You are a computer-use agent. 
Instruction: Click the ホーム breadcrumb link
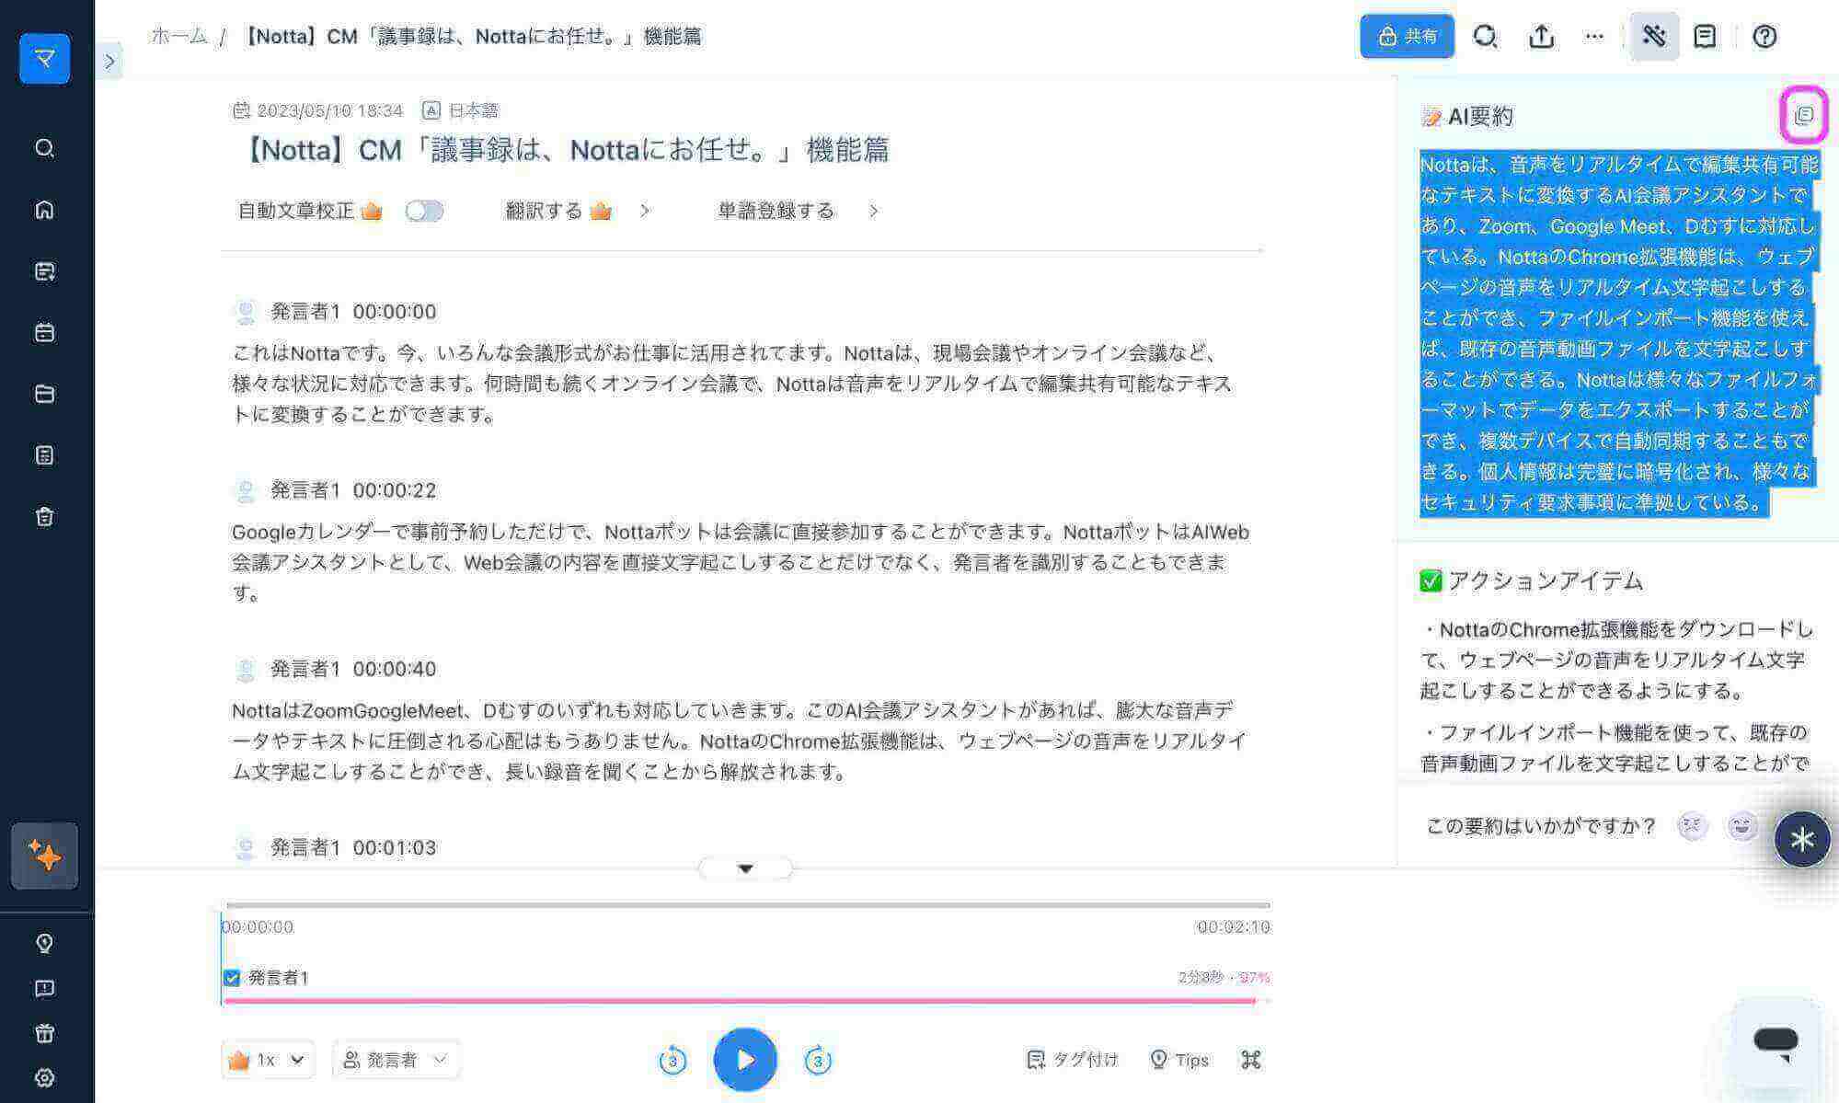tap(178, 36)
